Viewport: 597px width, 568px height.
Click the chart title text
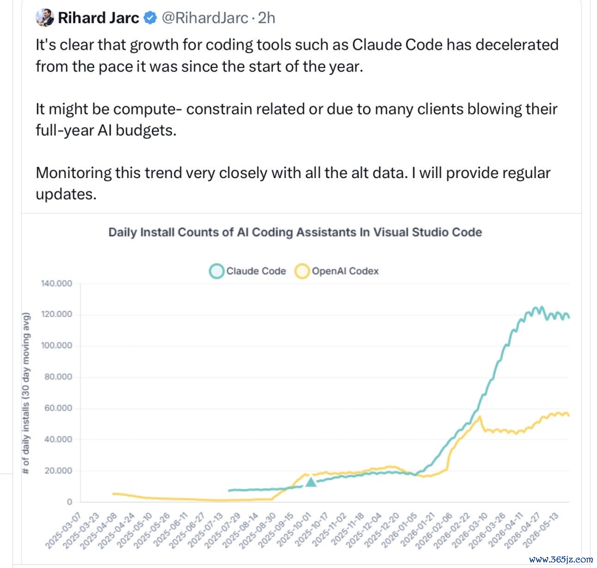pos(295,232)
